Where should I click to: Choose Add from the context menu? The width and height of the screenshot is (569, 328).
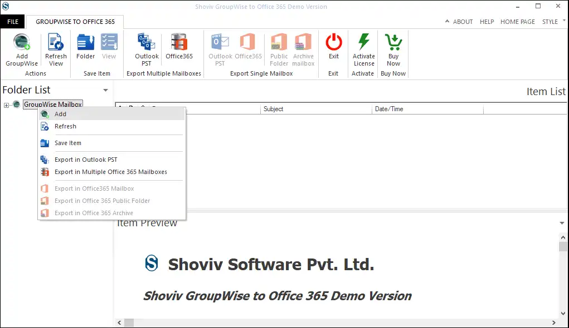pyautogui.click(x=112, y=114)
